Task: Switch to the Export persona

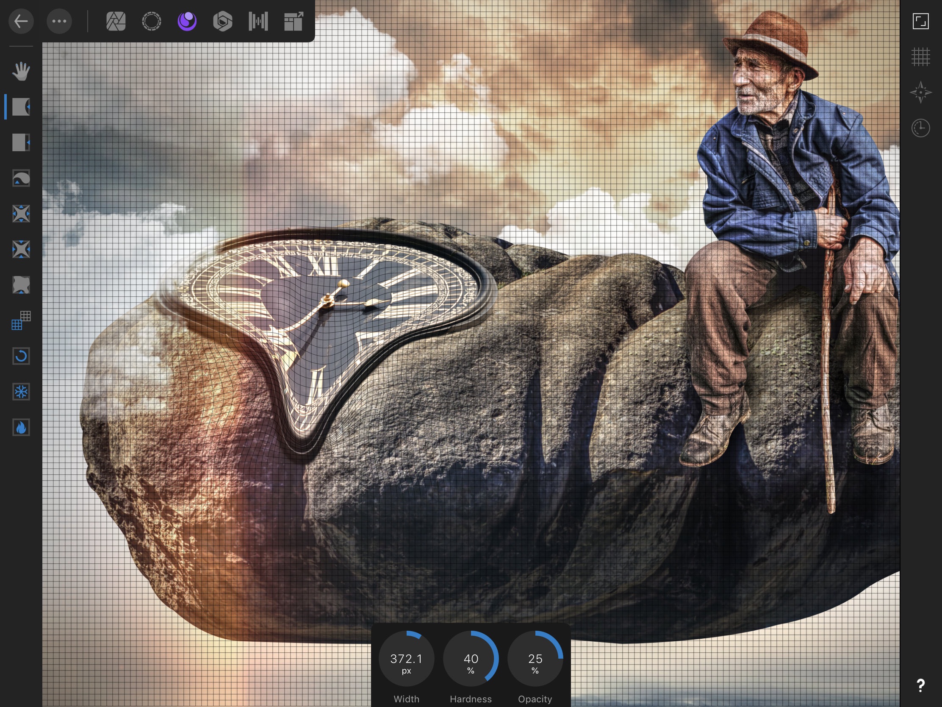Action: click(x=294, y=21)
